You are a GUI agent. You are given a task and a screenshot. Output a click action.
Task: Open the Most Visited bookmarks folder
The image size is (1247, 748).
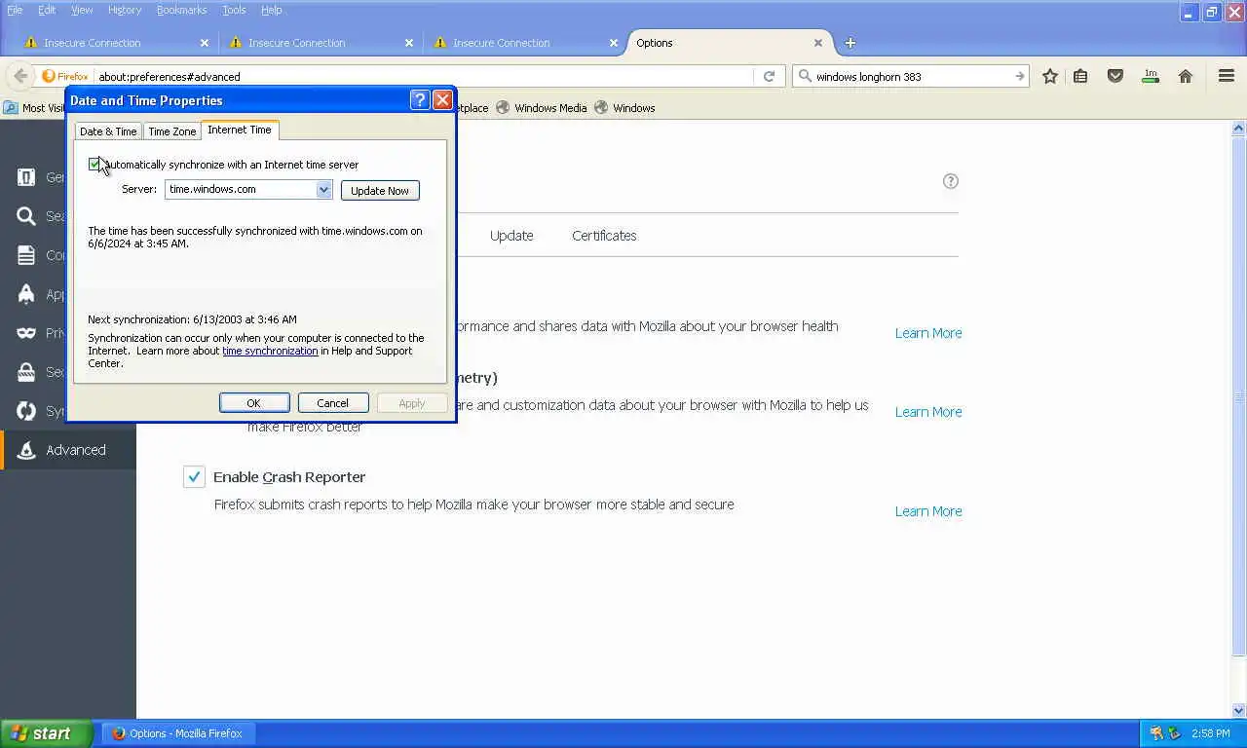pyautogui.click(x=34, y=108)
